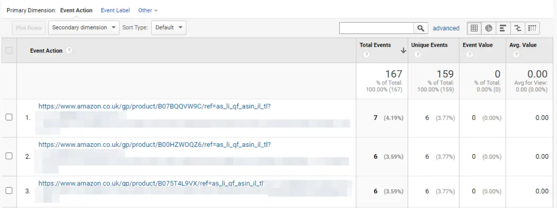This screenshot has height=208, width=557.
Task: Click row 1 total events value 7
Action: point(376,118)
